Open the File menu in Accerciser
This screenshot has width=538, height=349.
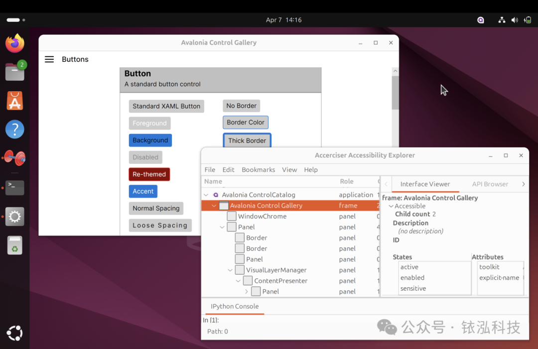[210, 170]
